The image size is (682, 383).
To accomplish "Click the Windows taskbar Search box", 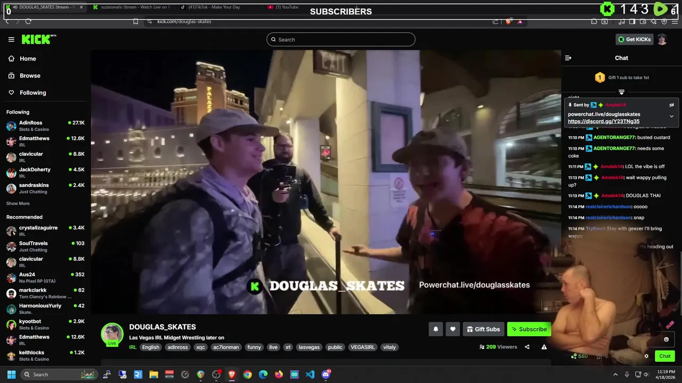I will [59, 374].
